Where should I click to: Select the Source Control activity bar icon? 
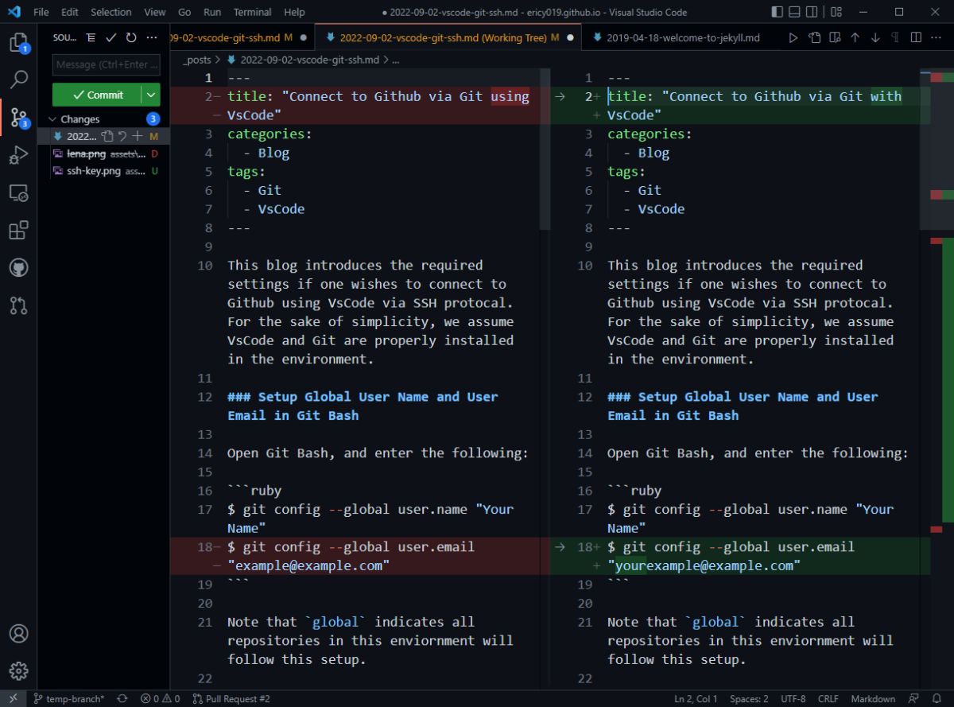coord(18,118)
